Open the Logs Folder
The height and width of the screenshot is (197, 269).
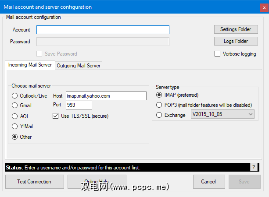click(x=236, y=41)
